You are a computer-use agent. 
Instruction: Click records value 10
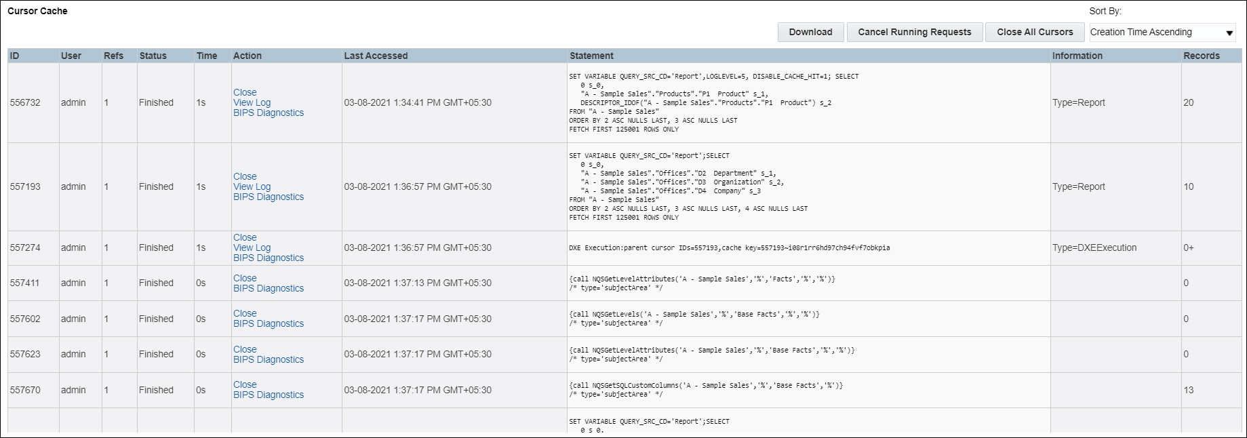point(1189,186)
